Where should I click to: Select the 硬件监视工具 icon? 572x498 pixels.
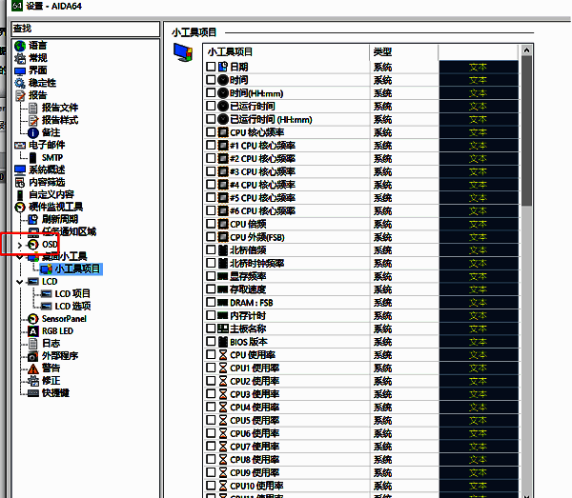pyautogui.click(x=20, y=207)
